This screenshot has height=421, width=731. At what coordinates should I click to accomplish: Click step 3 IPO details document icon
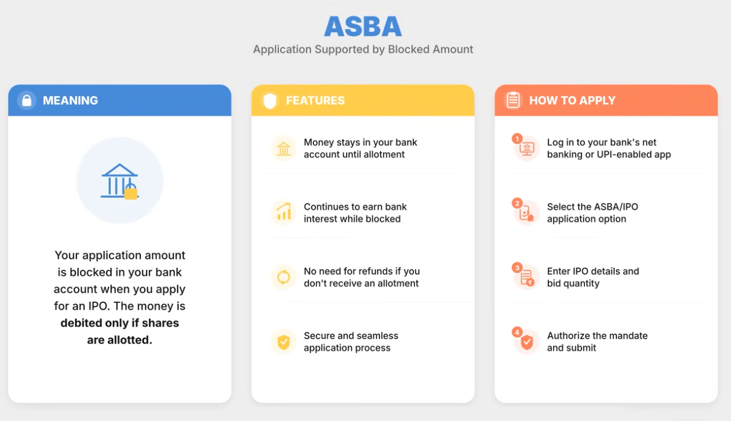527,278
